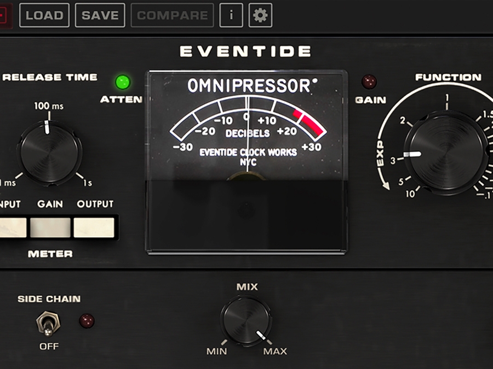
Task: Click the greyed-out COMPARE button
Action: (173, 15)
